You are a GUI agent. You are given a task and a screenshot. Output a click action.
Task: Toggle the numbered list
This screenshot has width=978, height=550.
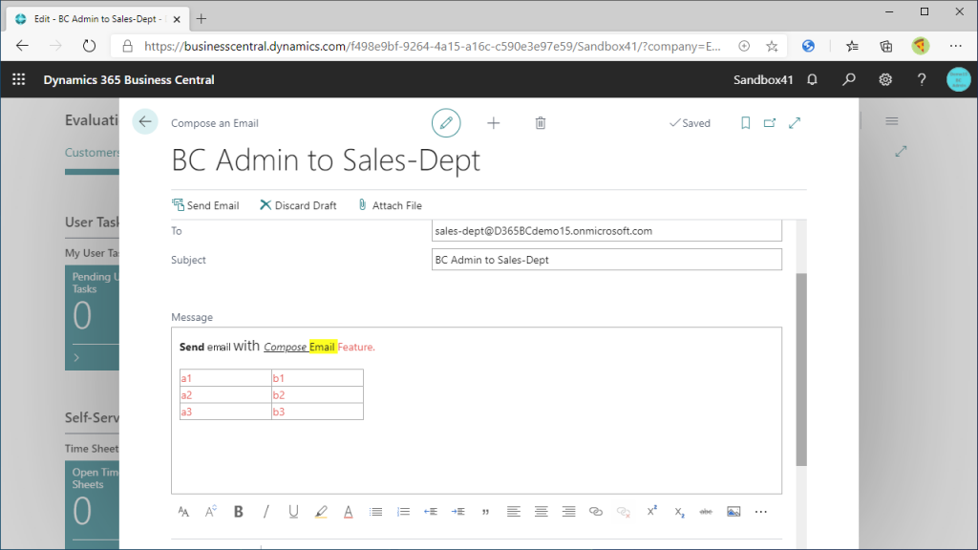[404, 512]
